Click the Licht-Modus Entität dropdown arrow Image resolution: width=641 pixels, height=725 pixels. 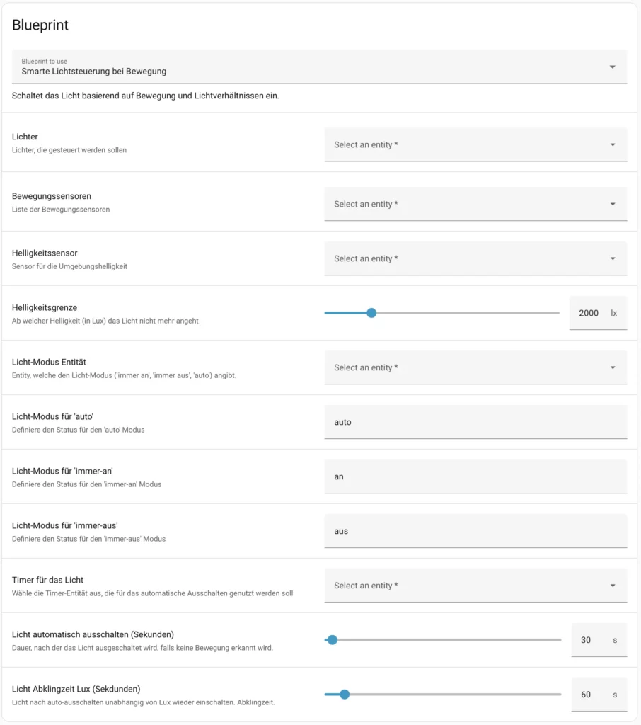coord(613,368)
